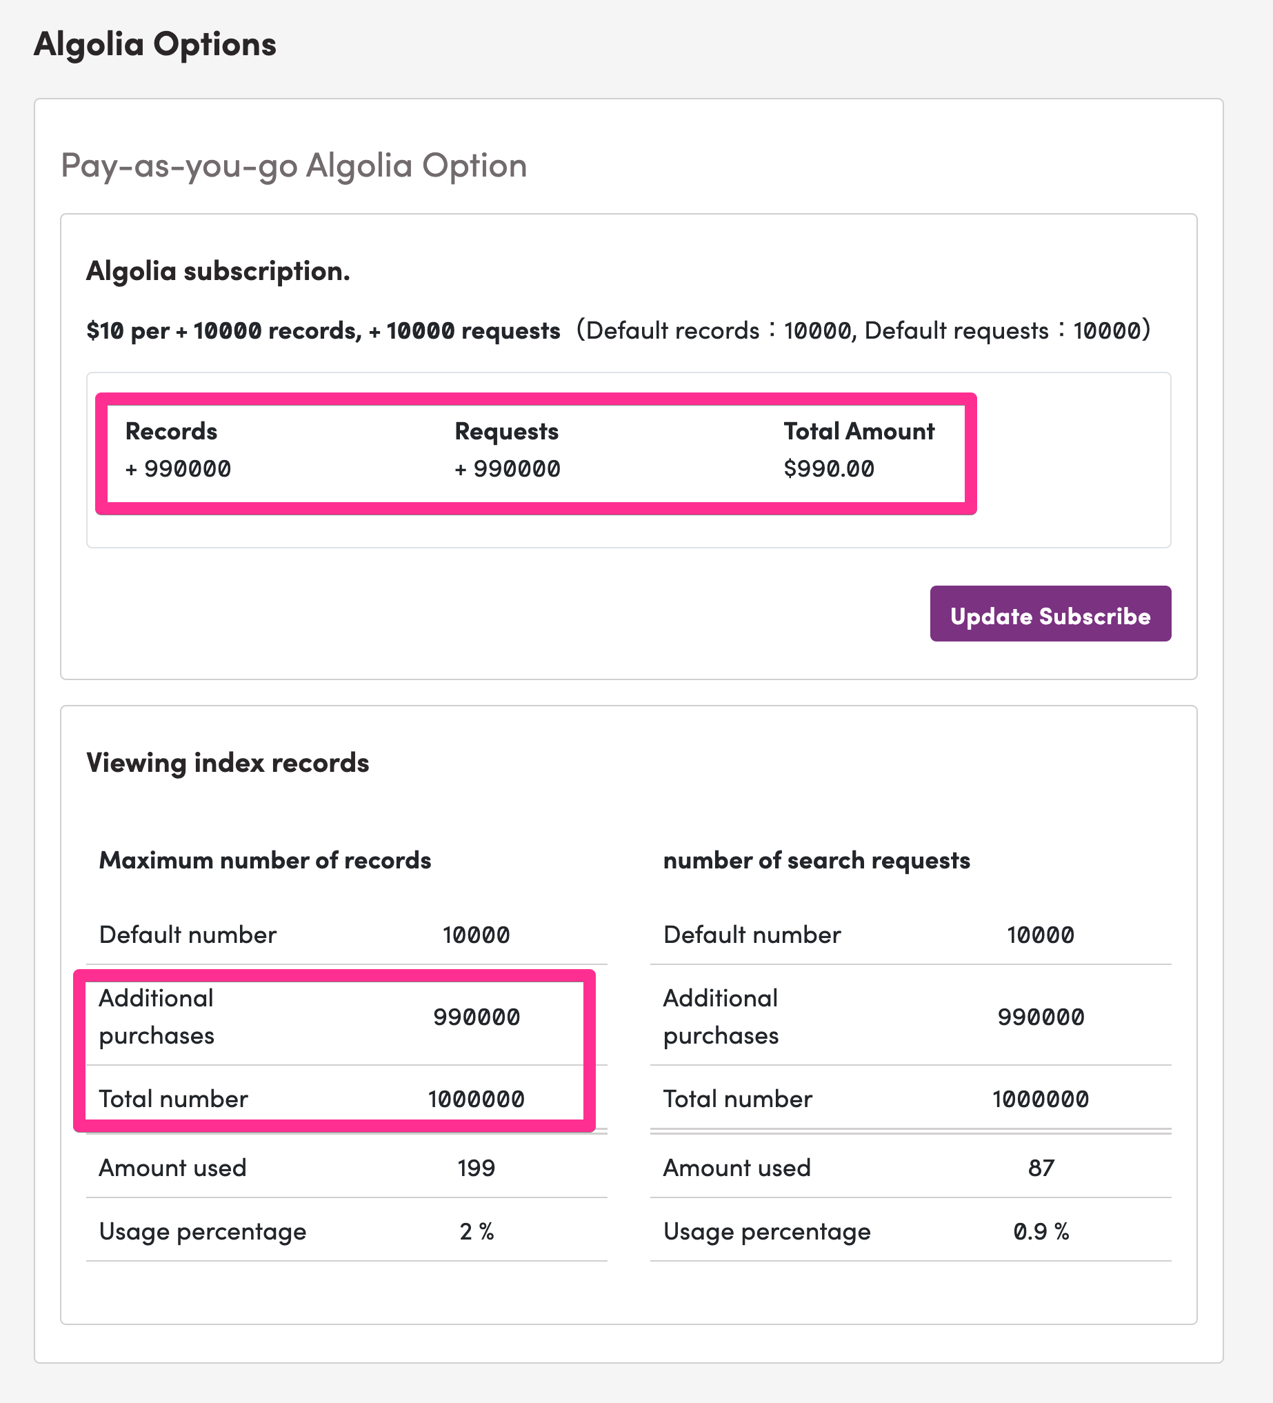Click the Viewing index records heading
The image size is (1273, 1403).
(x=228, y=764)
